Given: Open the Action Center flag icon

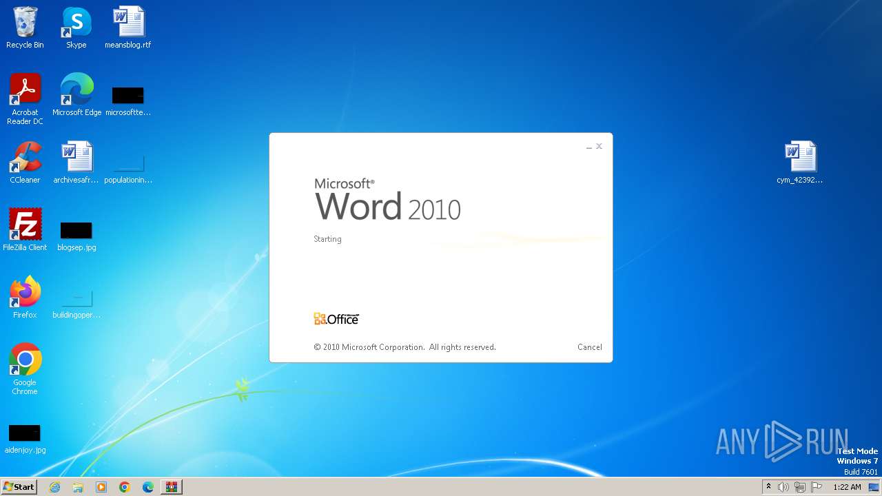Looking at the screenshot, I should (817, 487).
